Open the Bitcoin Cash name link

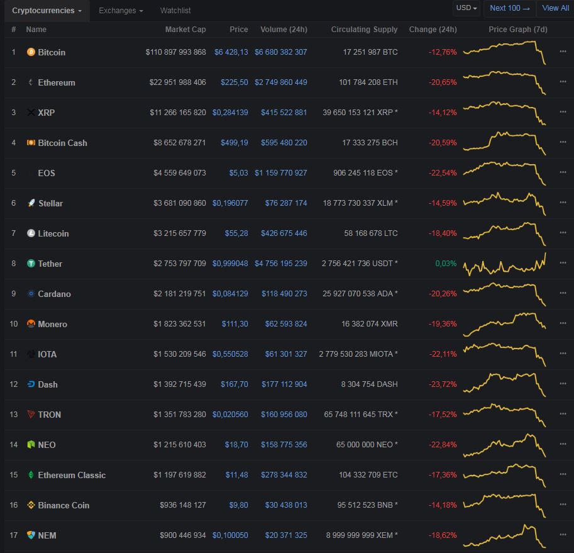(63, 143)
